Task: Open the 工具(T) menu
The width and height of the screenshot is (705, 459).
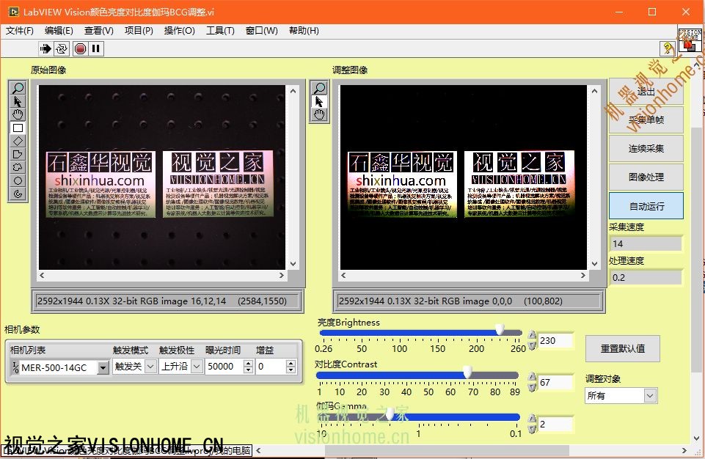Action: click(220, 31)
